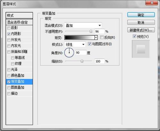Toggle the 预览 preview checkbox

coord(134,36)
